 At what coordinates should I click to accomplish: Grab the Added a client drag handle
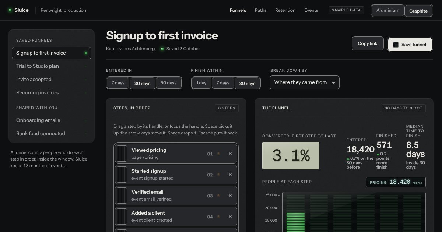122,217
